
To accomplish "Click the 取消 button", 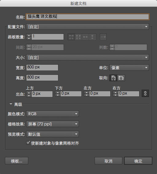I will [108, 161].
